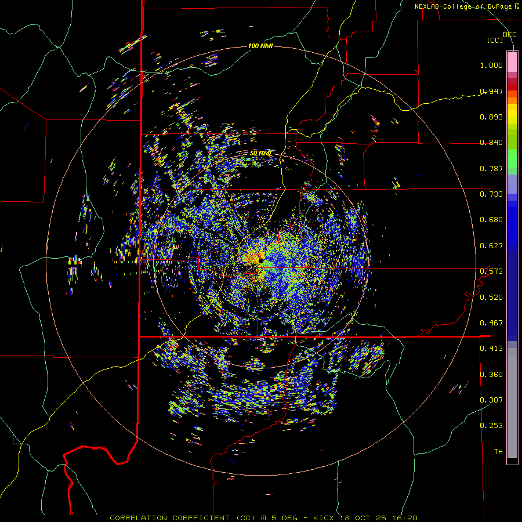Click the 0.947 scale value
This screenshot has width=522, height=522.
[491, 91]
